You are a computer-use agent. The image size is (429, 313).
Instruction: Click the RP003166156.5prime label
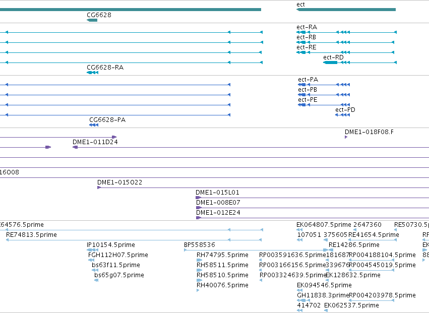point(292,265)
